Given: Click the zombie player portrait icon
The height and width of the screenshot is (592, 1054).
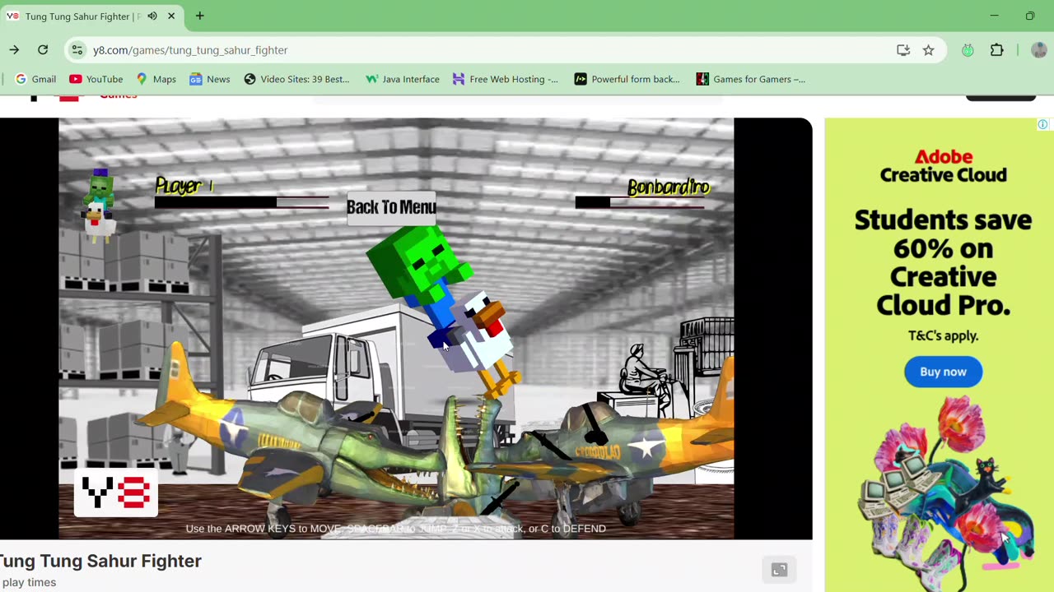Looking at the screenshot, I should 99,206.
